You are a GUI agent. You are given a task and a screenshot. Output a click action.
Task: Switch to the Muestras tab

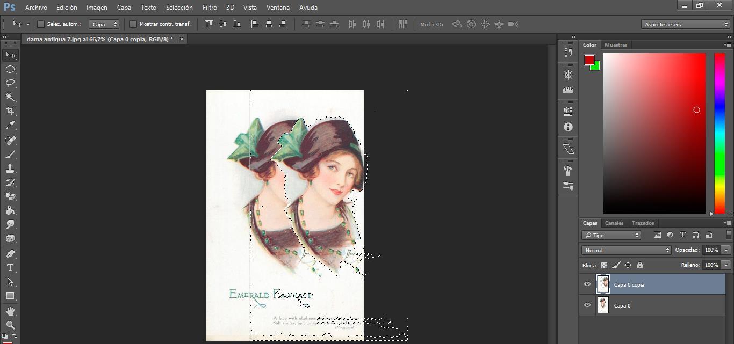[x=616, y=45]
